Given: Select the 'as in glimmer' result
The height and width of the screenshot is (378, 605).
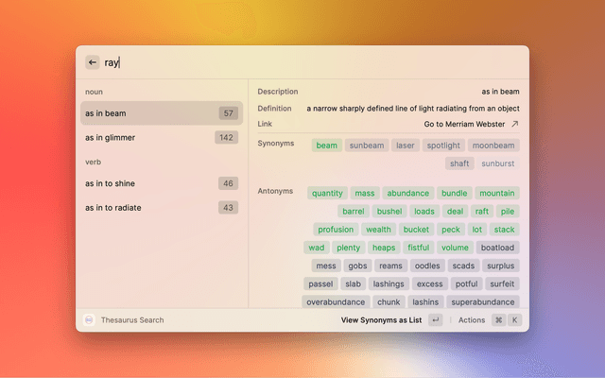Looking at the screenshot, I should coord(160,138).
